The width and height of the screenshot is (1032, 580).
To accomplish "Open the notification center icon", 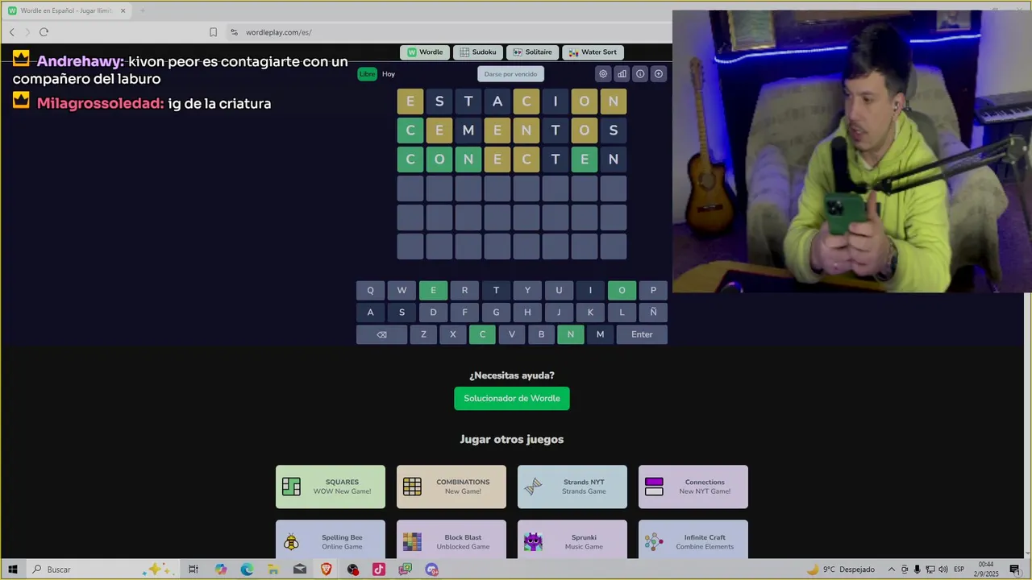I will coord(1014,570).
